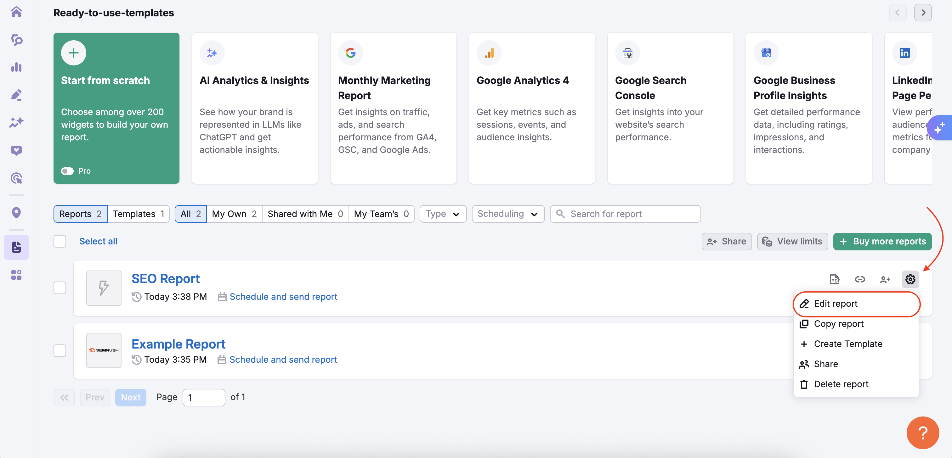Open Schedule and send report for Example Report

[283, 359]
